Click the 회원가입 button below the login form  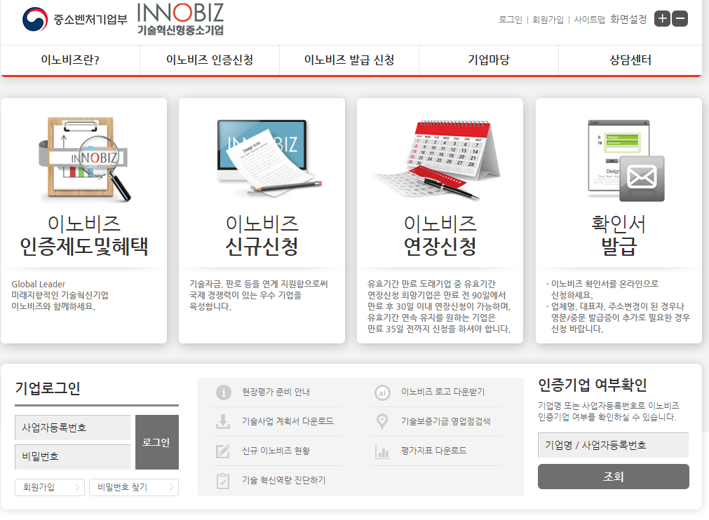[50, 488]
